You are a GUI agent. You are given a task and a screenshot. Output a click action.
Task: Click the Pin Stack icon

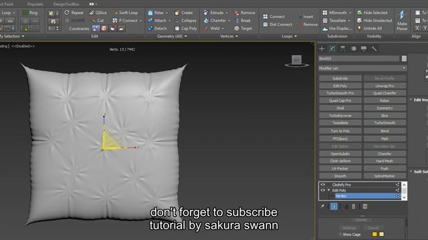pyautogui.click(x=322, y=207)
